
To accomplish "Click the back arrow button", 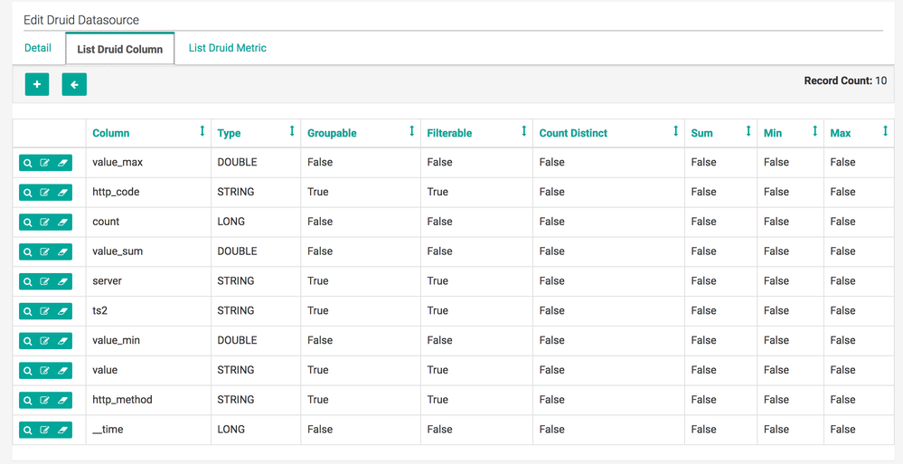I will click(x=74, y=84).
